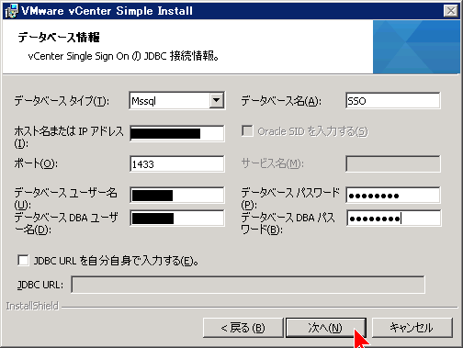This screenshot has width=463, height=348.
Task: Click the データベース タイプ(T) label
Action: click(62, 100)
